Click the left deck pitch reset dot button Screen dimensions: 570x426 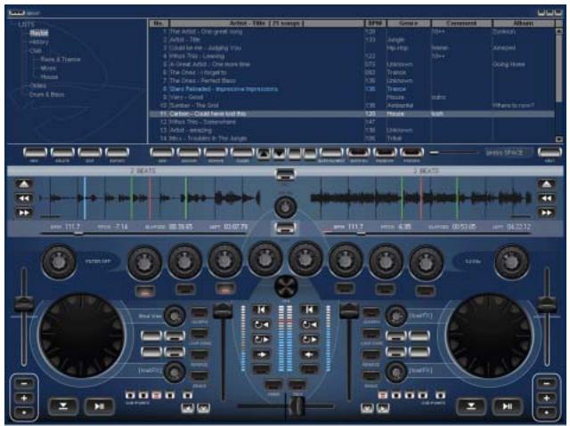tap(24, 413)
